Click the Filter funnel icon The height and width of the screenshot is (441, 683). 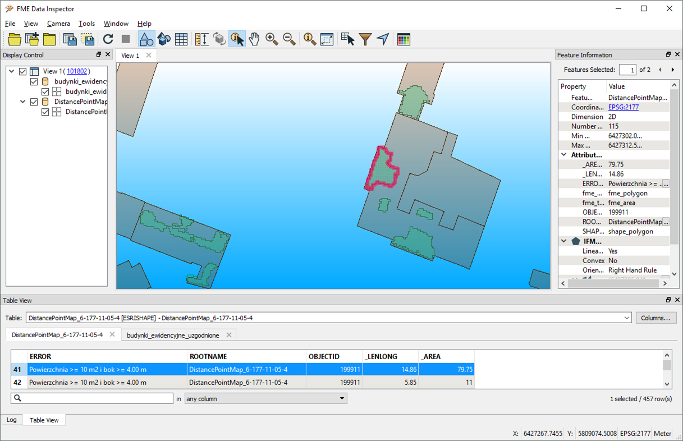click(365, 39)
